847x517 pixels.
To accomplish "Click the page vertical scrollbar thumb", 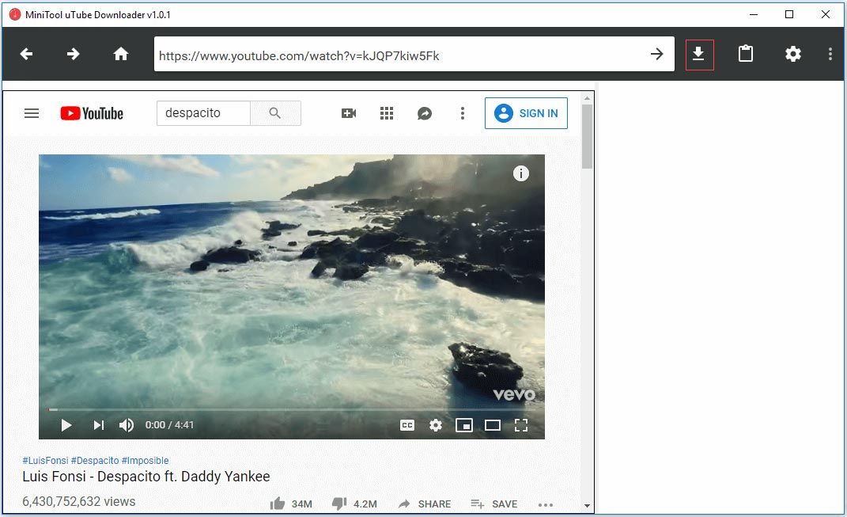I will tap(587, 136).
